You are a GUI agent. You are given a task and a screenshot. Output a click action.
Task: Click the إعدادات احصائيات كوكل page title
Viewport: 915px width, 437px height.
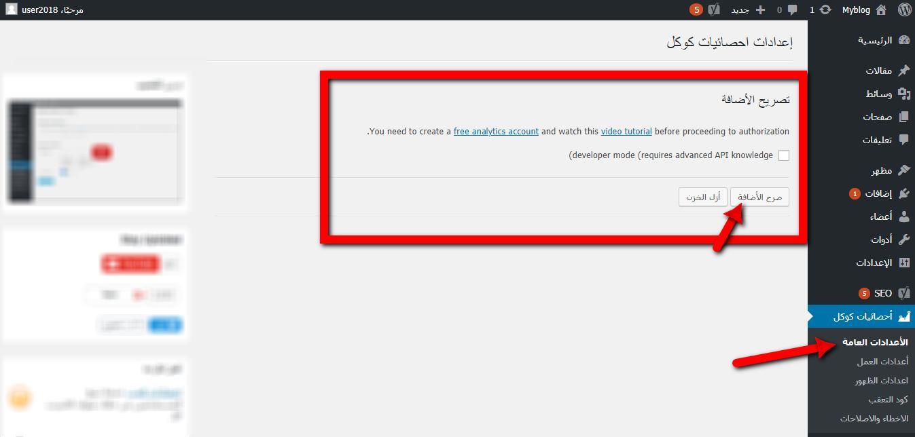point(730,42)
